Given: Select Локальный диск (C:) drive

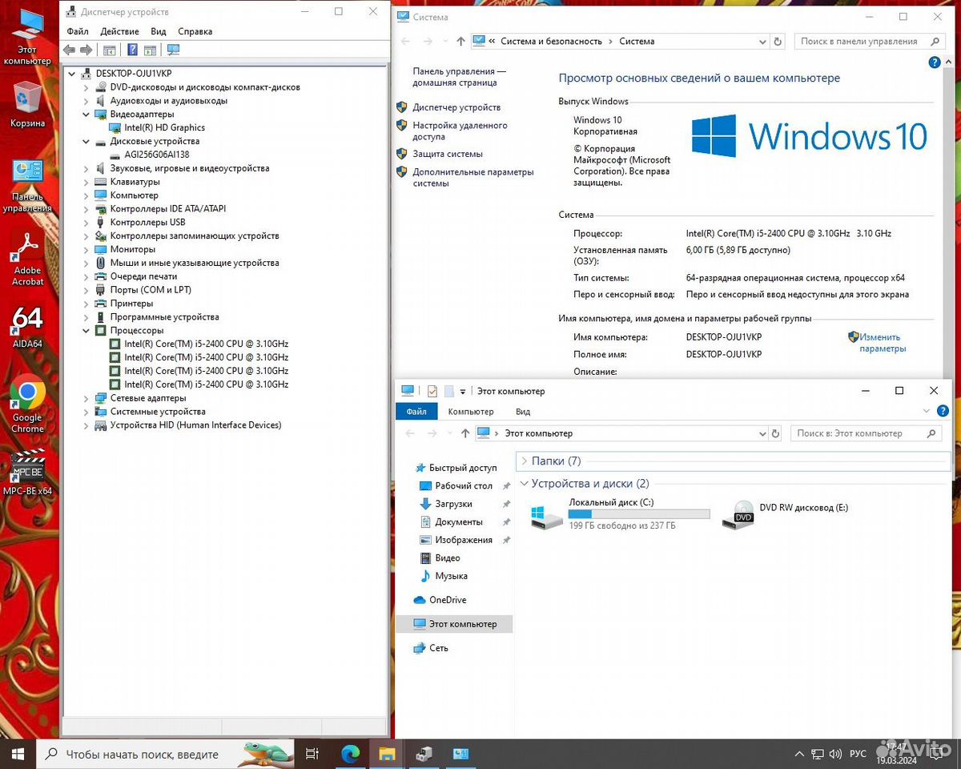Looking at the screenshot, I should [621, 513].
